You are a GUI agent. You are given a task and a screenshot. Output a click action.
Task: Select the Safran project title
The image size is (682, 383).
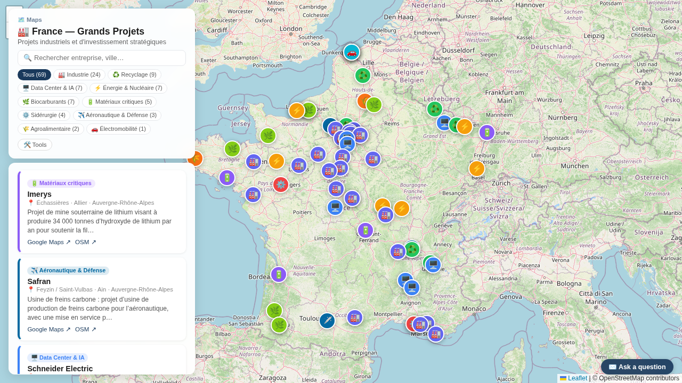pyautogui.click(x=39, y=281)
